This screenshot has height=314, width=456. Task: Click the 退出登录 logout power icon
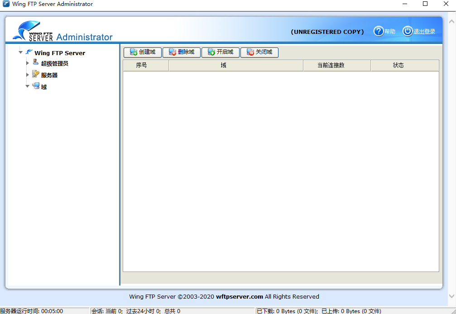[x=408, y=31]
